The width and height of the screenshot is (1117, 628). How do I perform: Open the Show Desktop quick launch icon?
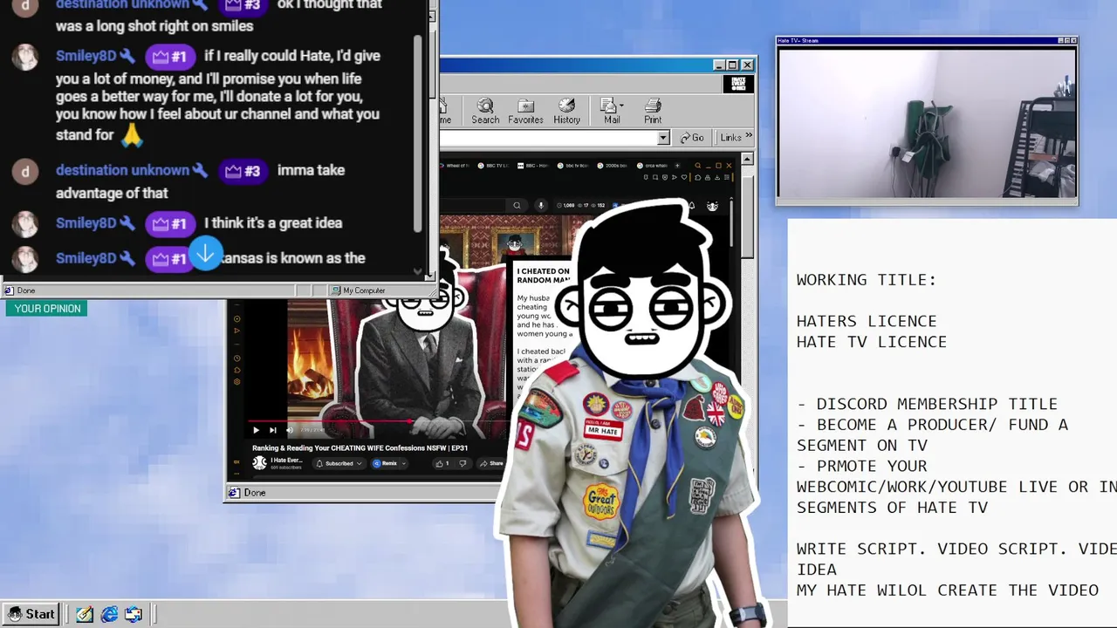[x=85, y=614]
